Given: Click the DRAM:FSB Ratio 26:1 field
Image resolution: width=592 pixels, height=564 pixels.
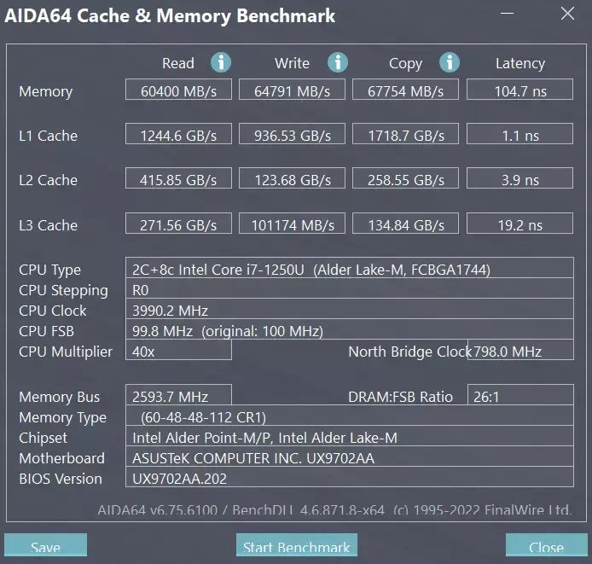Looking at the screenshot, I should pyautogui.click(x=519, y=396).
